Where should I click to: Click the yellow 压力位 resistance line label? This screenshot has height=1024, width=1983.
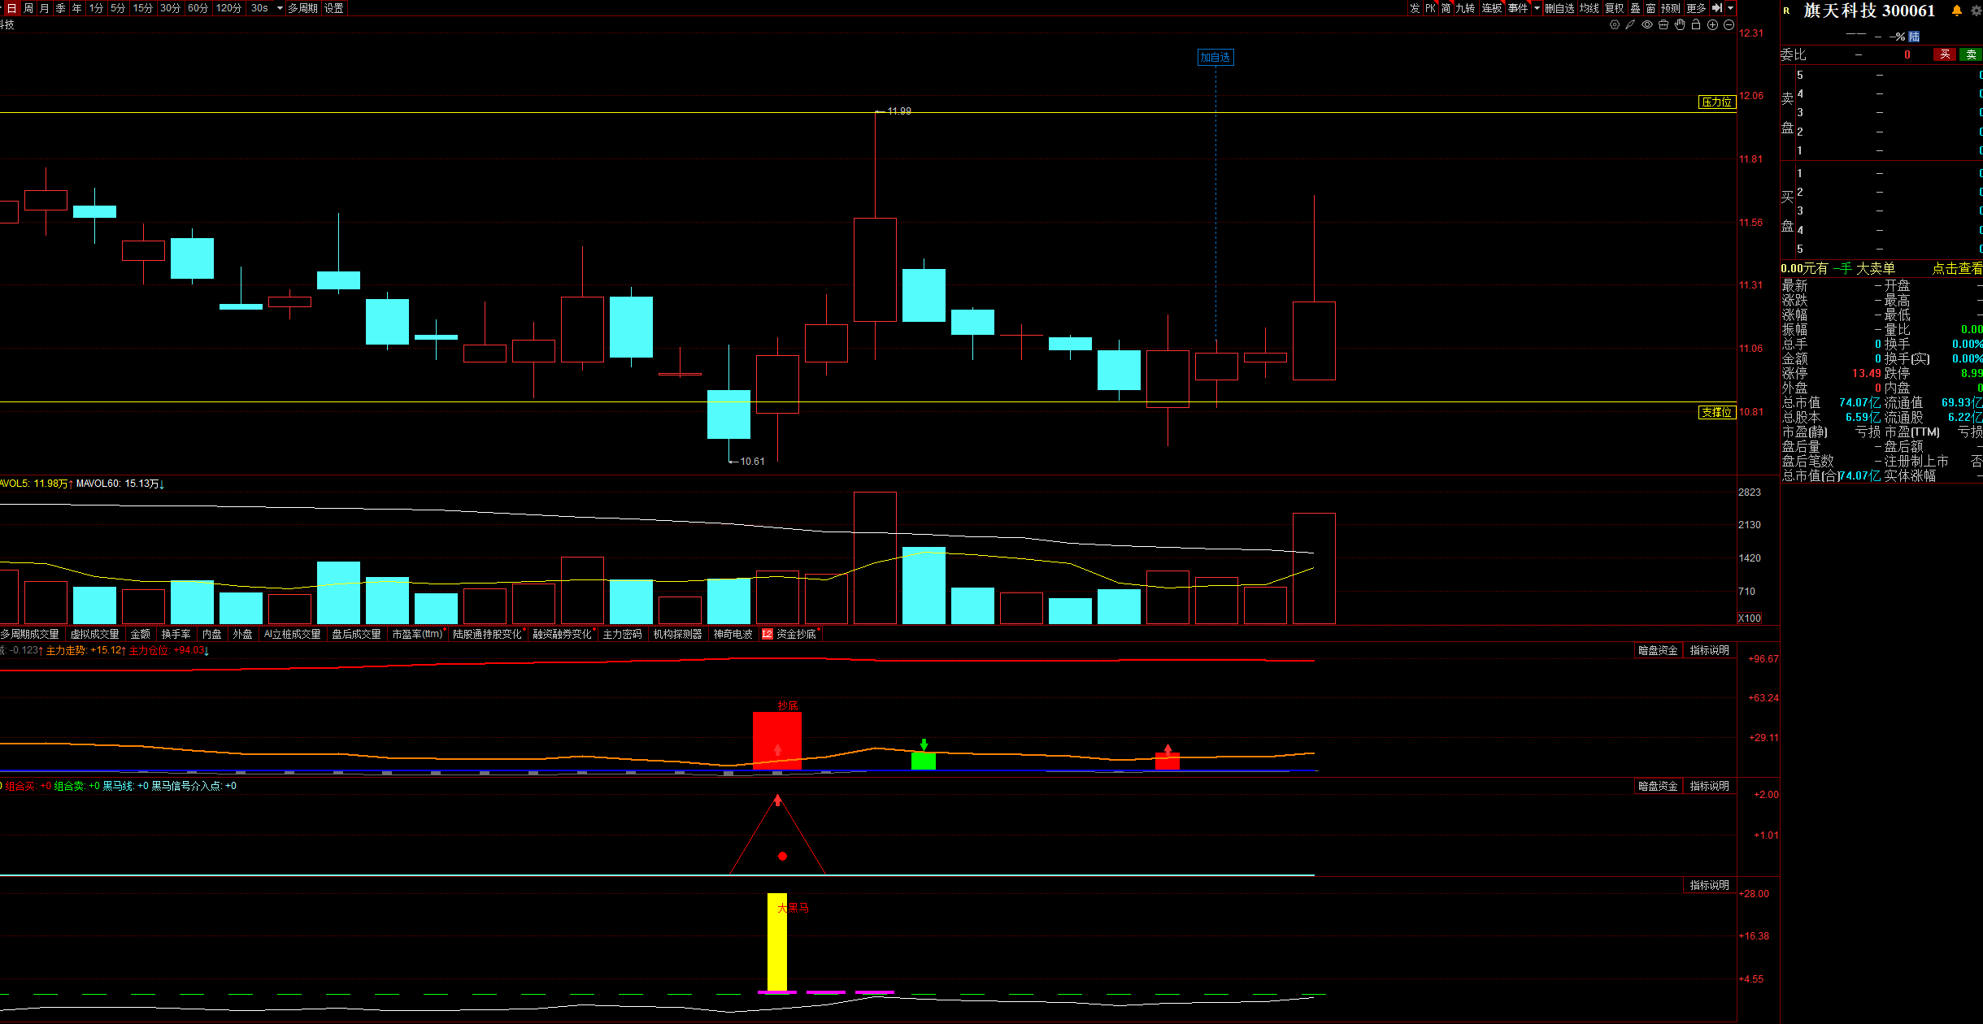(x=1717, y=102)
